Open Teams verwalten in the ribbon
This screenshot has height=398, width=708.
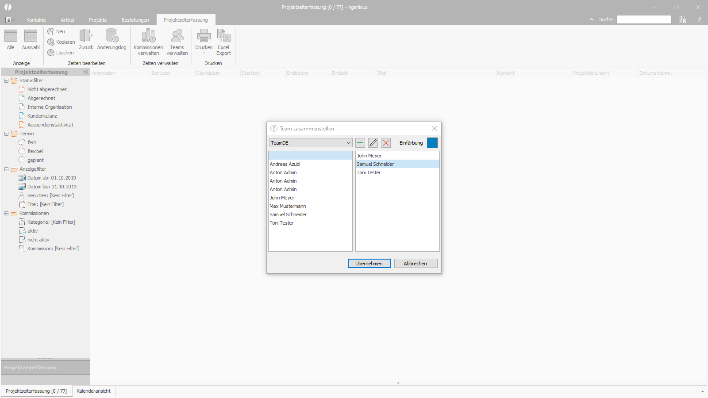177,42
